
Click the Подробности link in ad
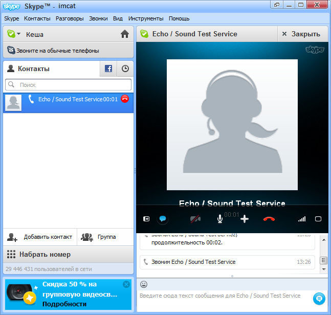coord(64,304)
